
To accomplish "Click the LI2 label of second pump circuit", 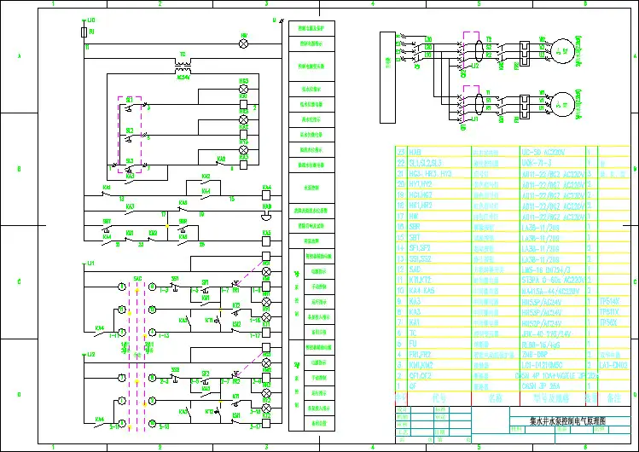I will click(90, 352).
